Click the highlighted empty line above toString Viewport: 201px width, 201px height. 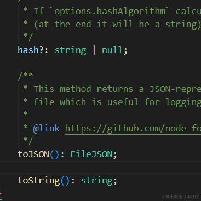[x=100, y=168]
